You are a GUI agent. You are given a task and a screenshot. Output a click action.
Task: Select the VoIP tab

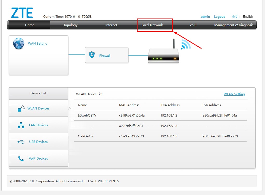click(x=193, y=25)
